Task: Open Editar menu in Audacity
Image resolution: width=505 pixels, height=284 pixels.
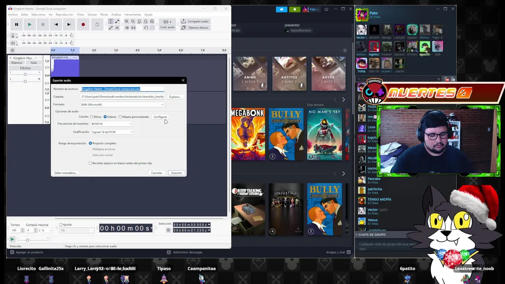Action: (x=24, y=15)
